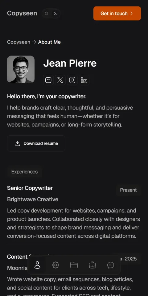Open the LinkedIn profile icon
The height and width of the screenshot is (296, 148).
(x=84, y=80)
